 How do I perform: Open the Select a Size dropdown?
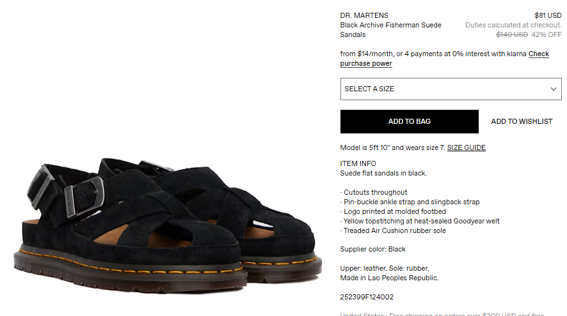point(451,89)
